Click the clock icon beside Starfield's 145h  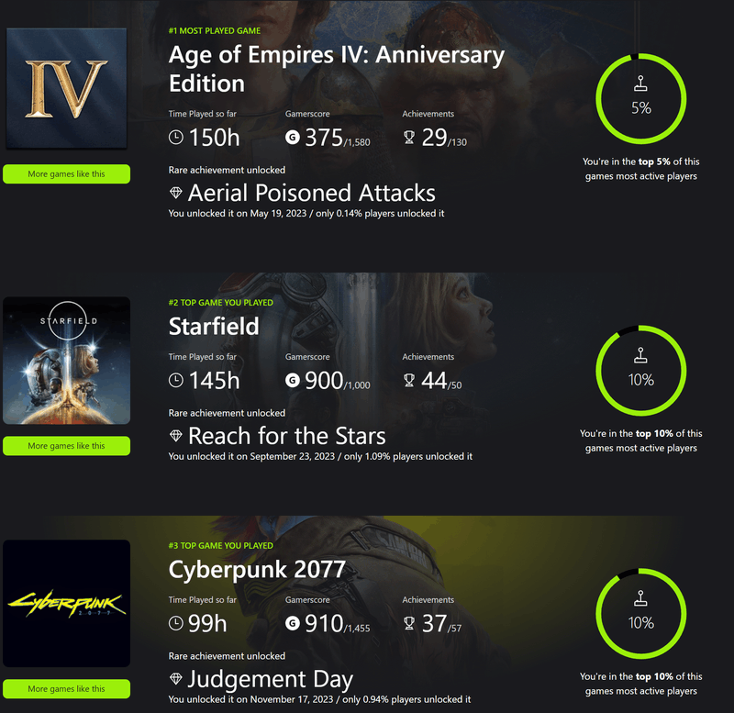pyautogui.click(x=177, y=382)
